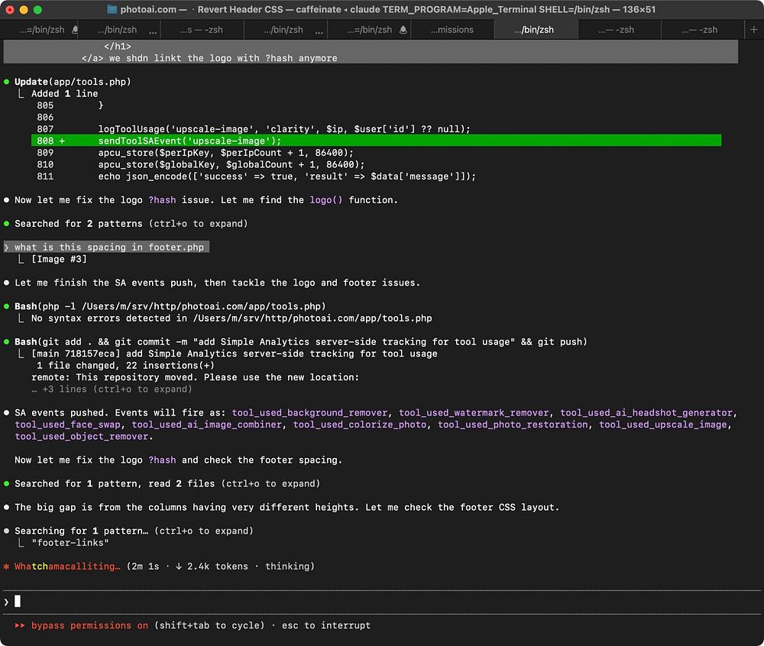Toggle the bypass permissions on mode text
The width and height of the screenshot is (764, 646).
click(x=89, y=625)
